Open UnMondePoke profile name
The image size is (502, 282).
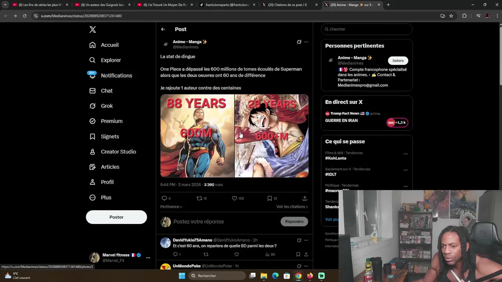[186, 266]
